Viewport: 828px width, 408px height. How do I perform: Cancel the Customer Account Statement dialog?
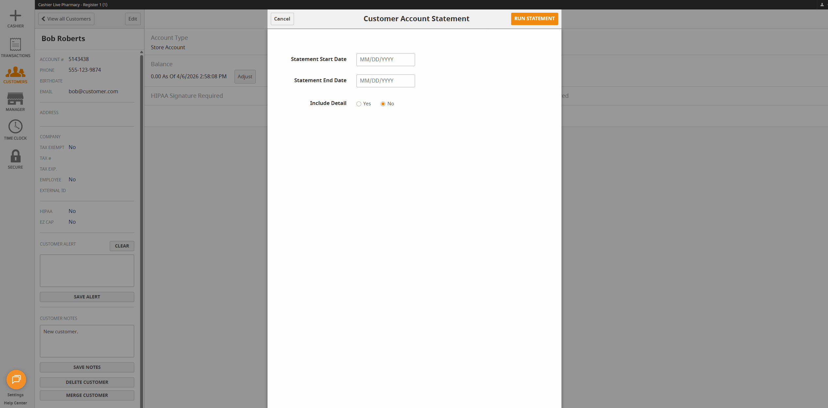point(282,19)
